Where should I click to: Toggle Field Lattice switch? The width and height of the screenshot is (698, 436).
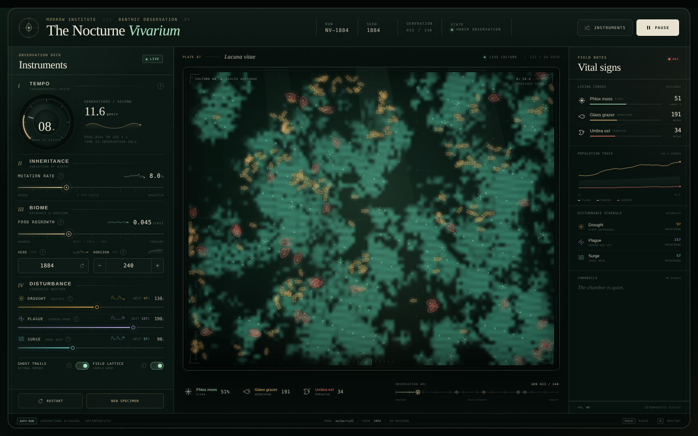coord(157,366)
